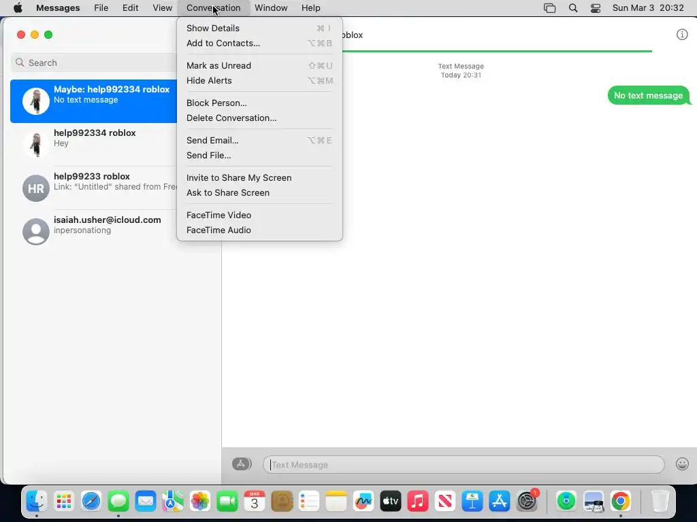The image size is (697, 522).
Task: Open the Contacts app from the Dock
Action: [282, 502]
